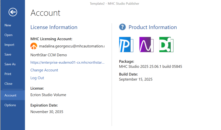Click the MHC Studio 2025 25.06.1 build text
This screenshot has height=130, width=221.
tap(150, 66)
